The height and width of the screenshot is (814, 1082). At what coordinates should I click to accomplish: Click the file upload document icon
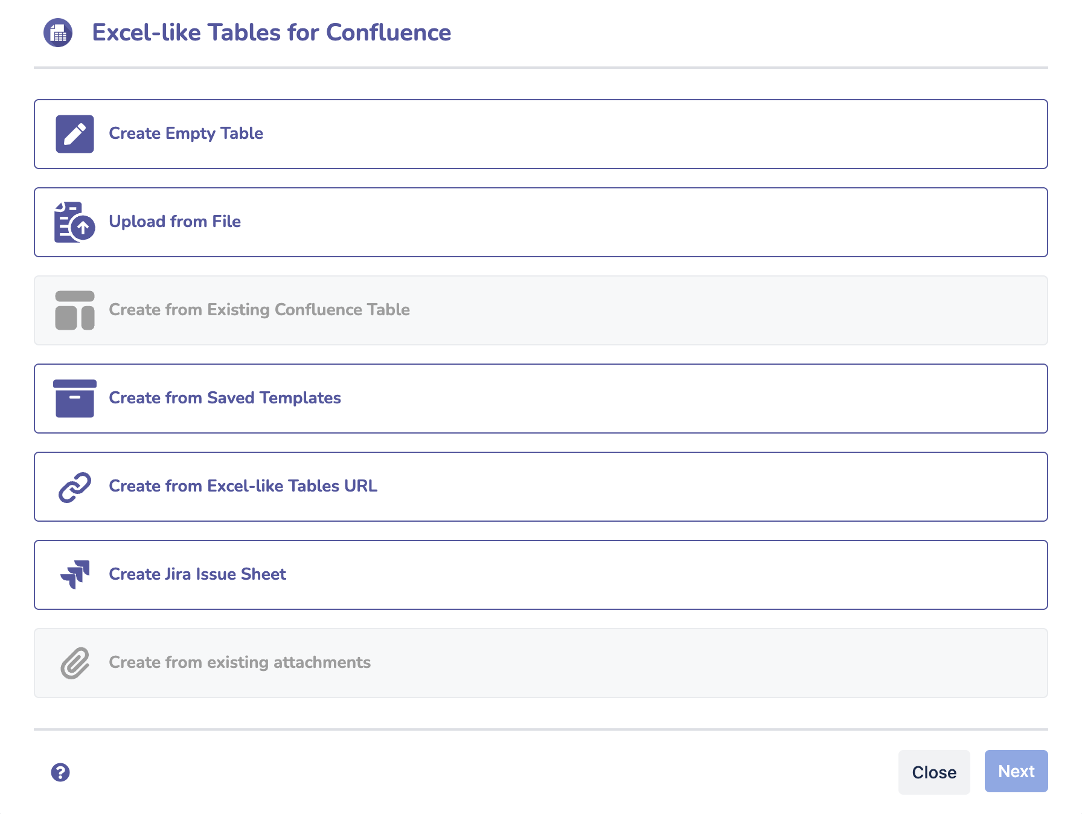tap(74, 222)
